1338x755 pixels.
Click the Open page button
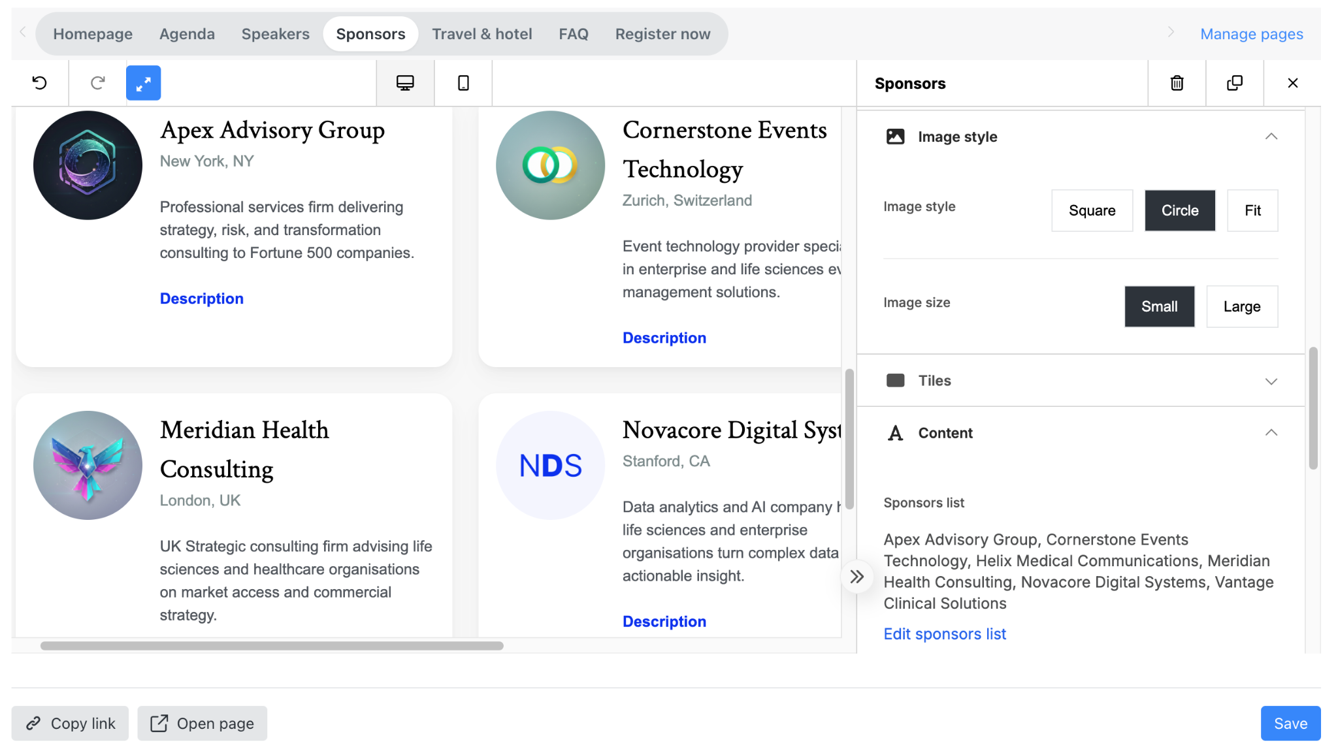202,723
